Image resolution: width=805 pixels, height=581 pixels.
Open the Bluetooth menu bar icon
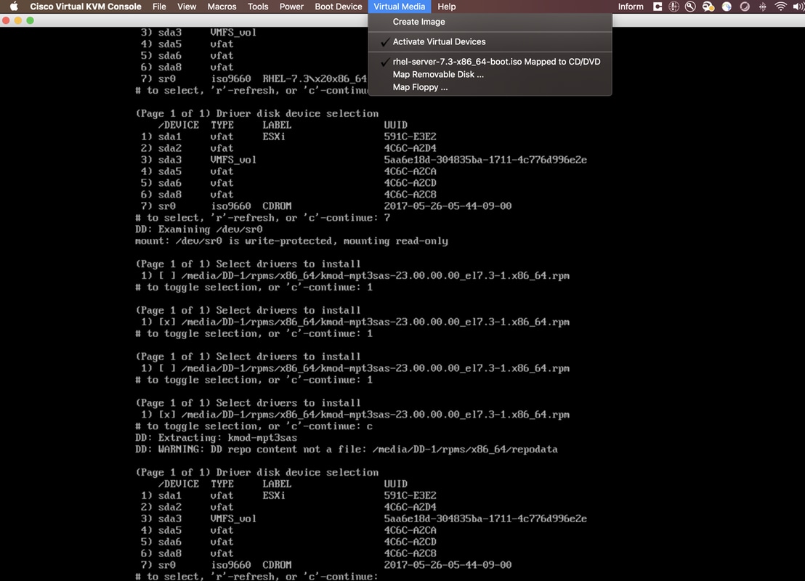click(x=762, y=7)
